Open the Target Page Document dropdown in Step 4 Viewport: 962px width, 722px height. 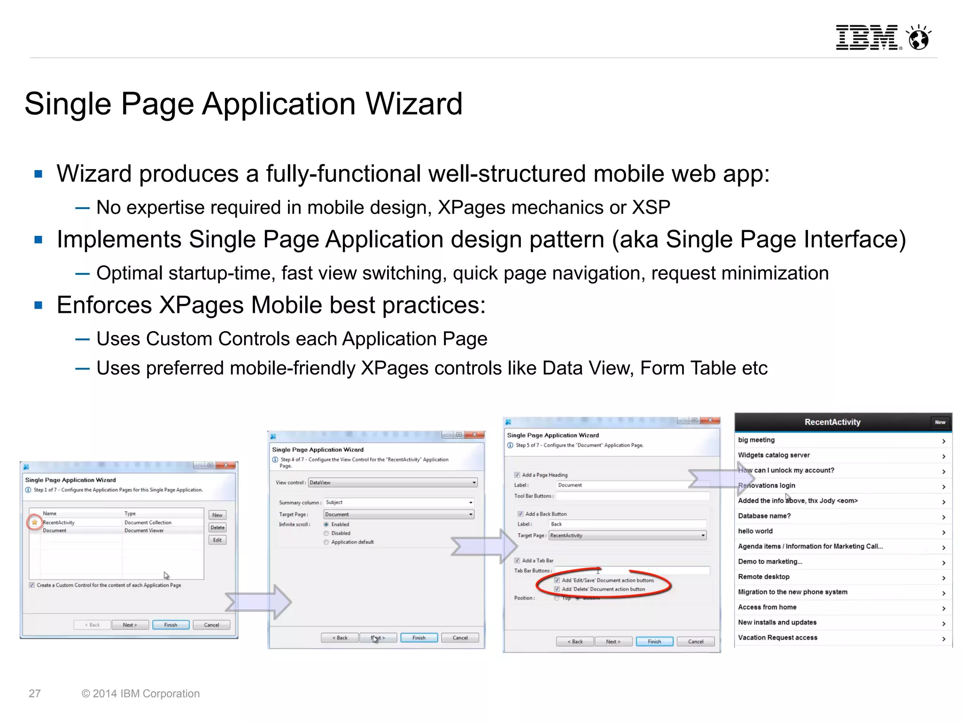point(399,514)
